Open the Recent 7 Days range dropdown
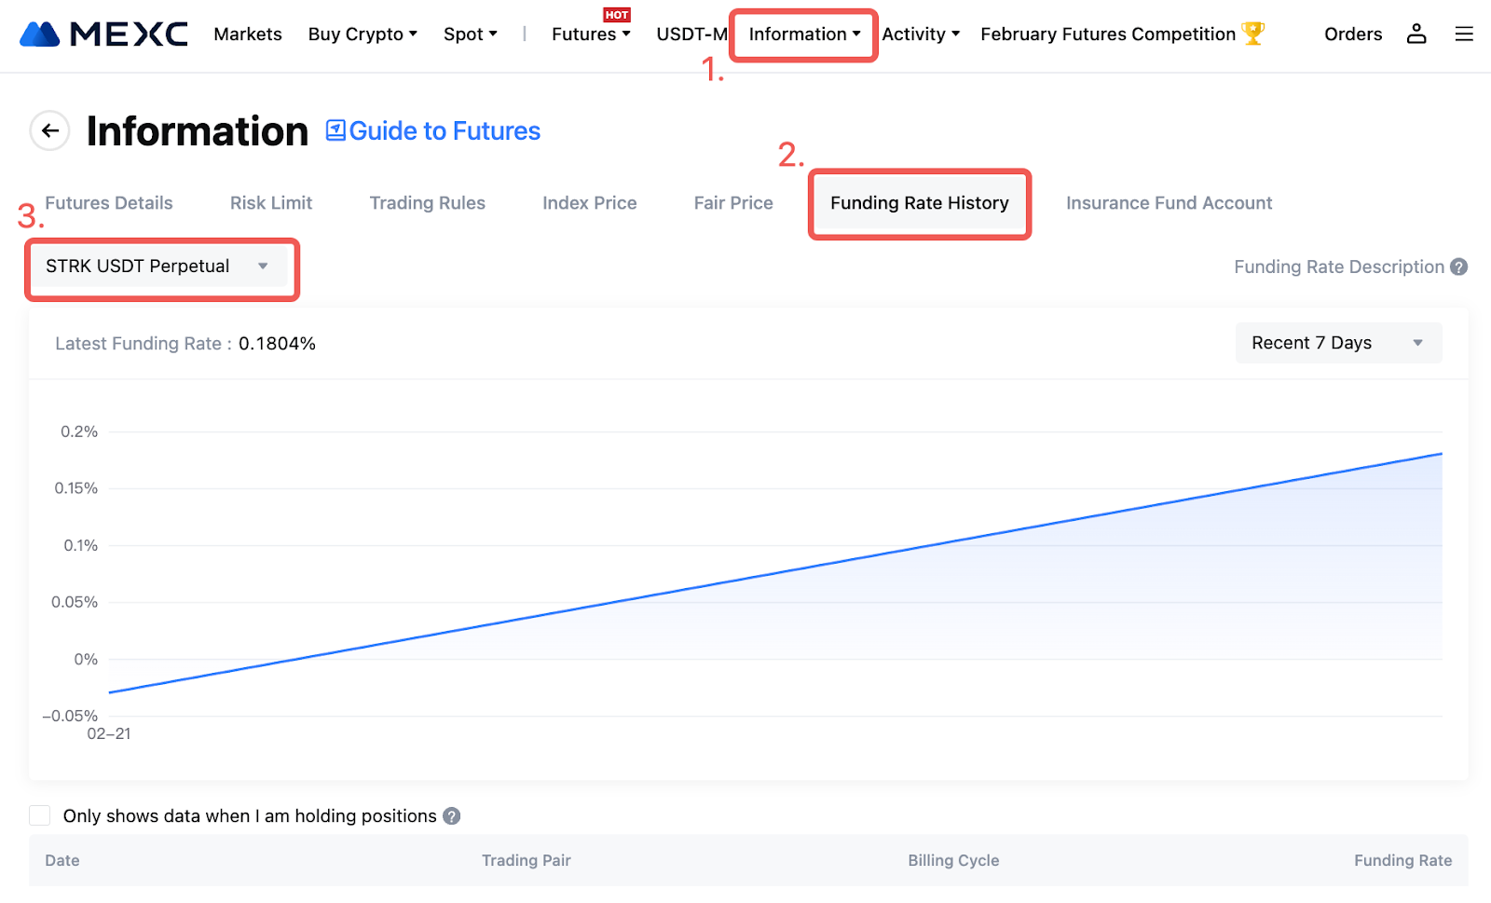 coord(1337,343)
